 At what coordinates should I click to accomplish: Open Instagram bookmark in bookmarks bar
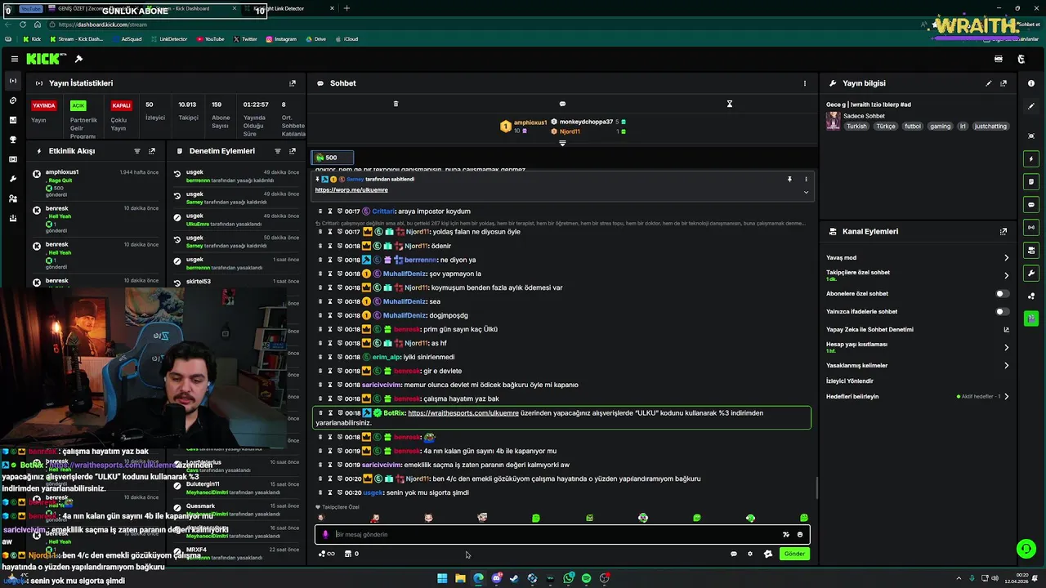click(x=280, y=39)
